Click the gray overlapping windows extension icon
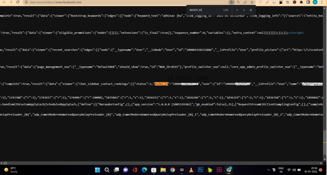The height and width of the screenshot is (175, 327). click(x=288, y=2)
